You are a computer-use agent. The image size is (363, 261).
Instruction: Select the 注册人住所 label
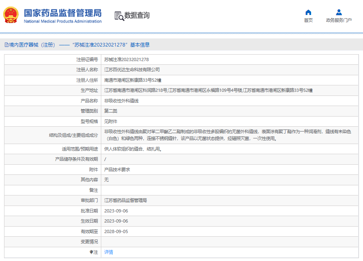pos(87,80)
